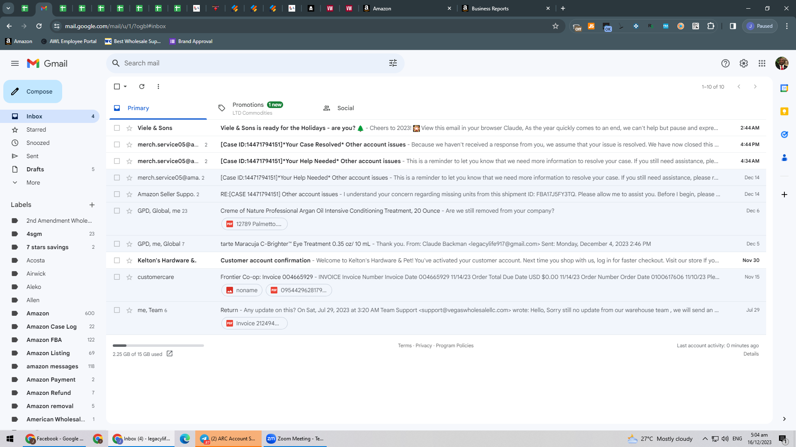Open the Starred folder
The width and height of the screenshot is (796, 447).
(x=50, y=130)
